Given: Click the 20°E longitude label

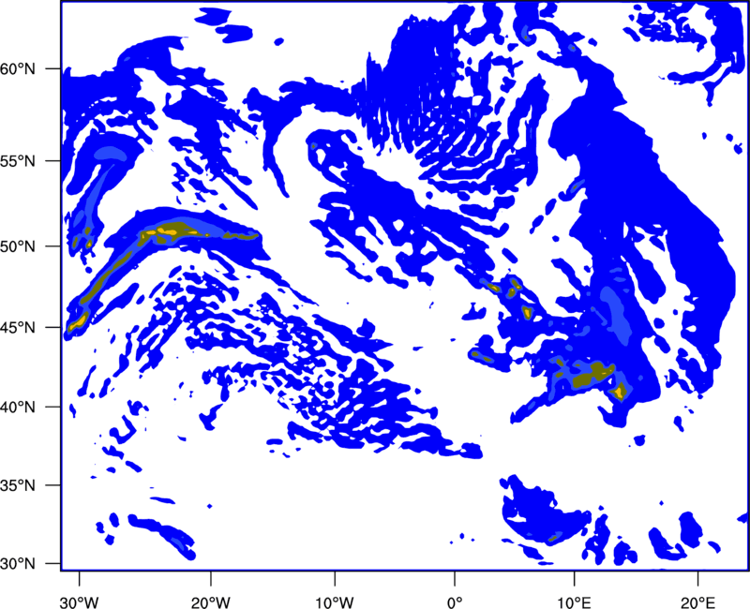Looking at the screenshot, I should click(x=697, y=602).
